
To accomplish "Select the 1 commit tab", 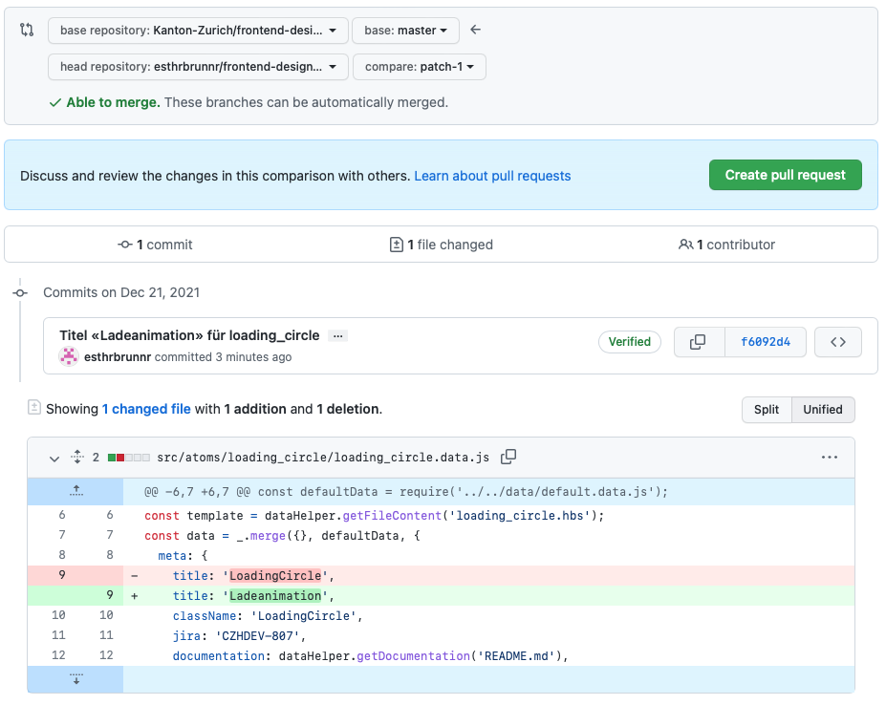I will [155, 245].
